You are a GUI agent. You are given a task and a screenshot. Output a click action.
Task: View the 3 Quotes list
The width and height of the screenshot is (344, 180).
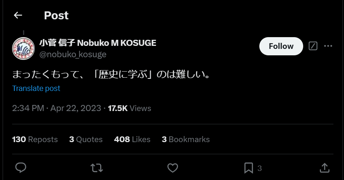click(x=86, y=139)
